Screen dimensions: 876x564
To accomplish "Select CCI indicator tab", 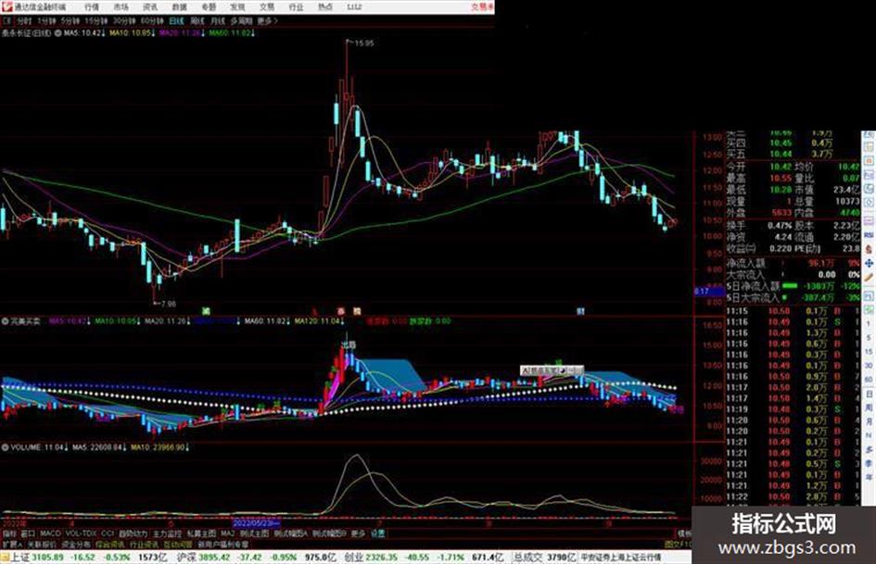I will (x=108, y=533).
